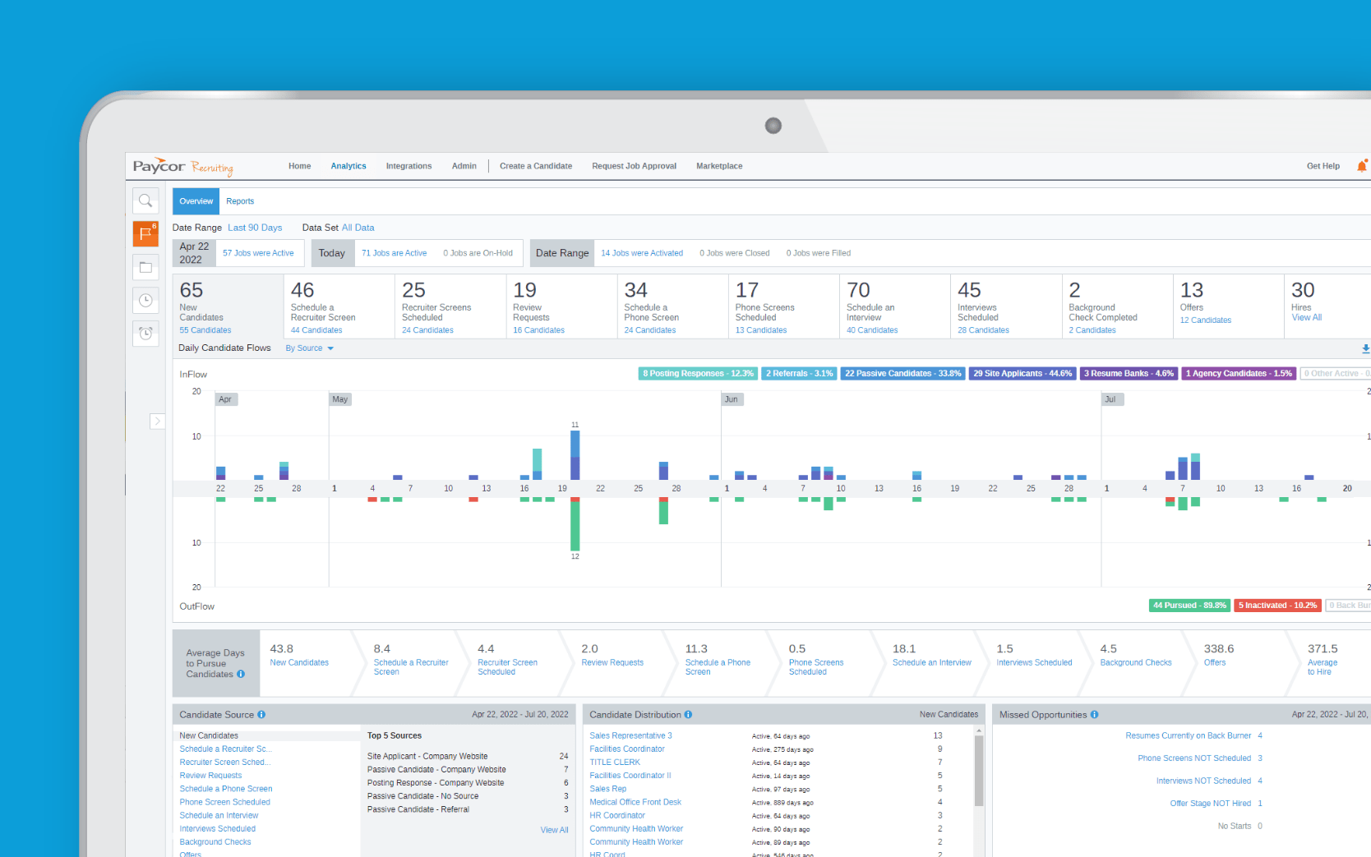Open 40 Candidates under Schedule an Interview
Viewport: 1371px width, 857px height.
872,330
